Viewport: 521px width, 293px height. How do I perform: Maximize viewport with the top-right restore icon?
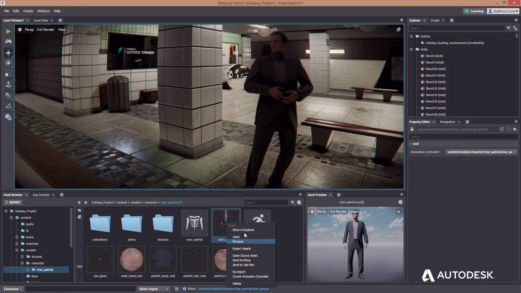coord(398,30)
